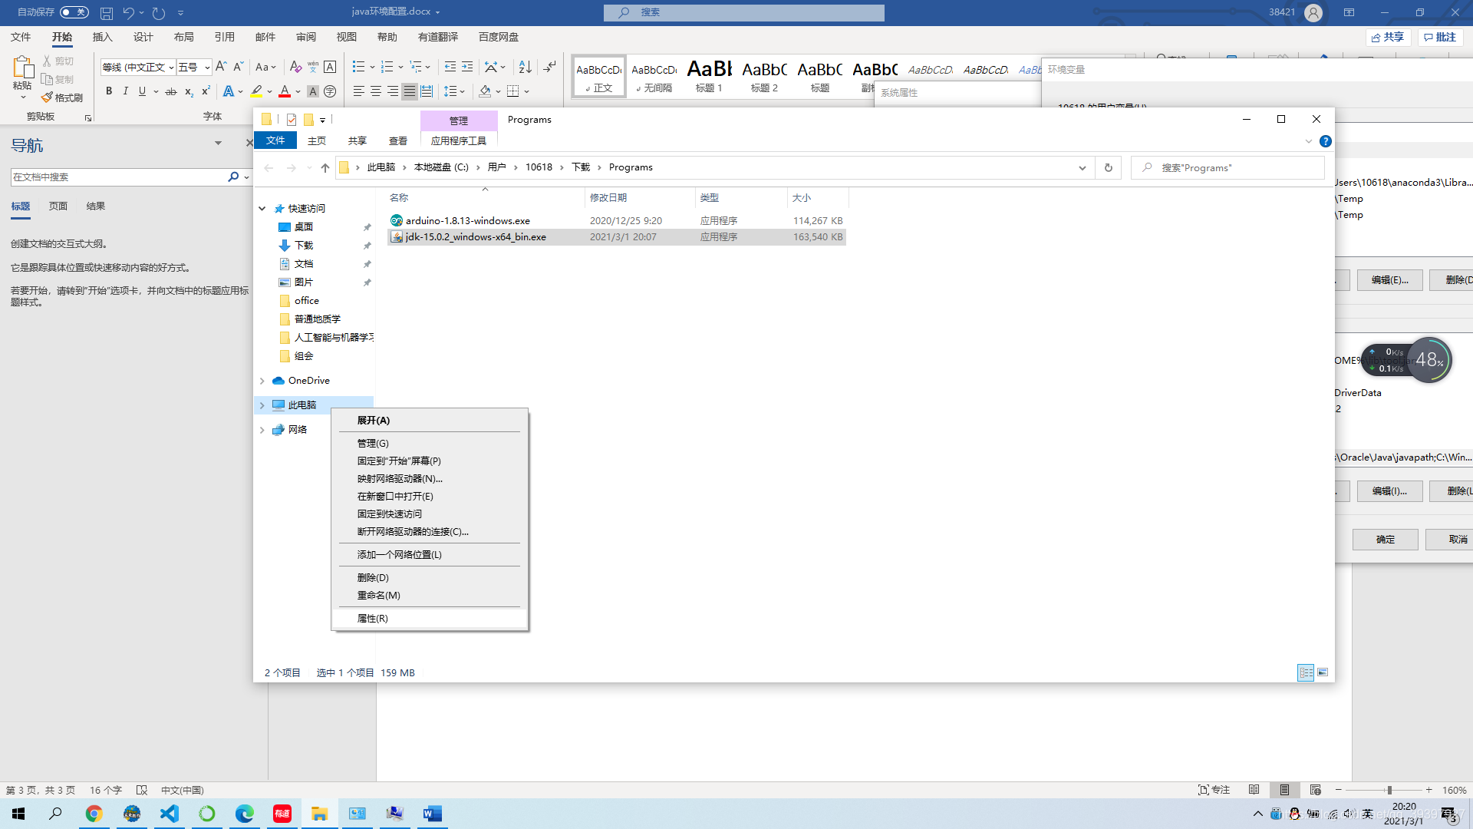Open the address bar history dropdown
The width and height of the screenshot is (1473, 829).
[1083, 167]
